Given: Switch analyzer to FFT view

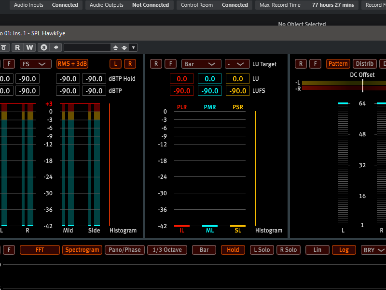Looking at the screenshot, I should click(40, 250).
